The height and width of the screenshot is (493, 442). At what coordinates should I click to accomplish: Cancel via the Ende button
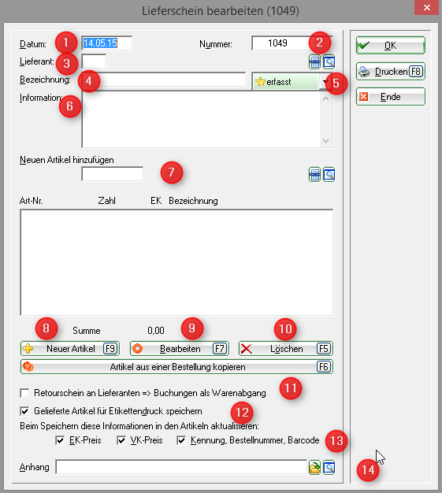coord(391,97)
